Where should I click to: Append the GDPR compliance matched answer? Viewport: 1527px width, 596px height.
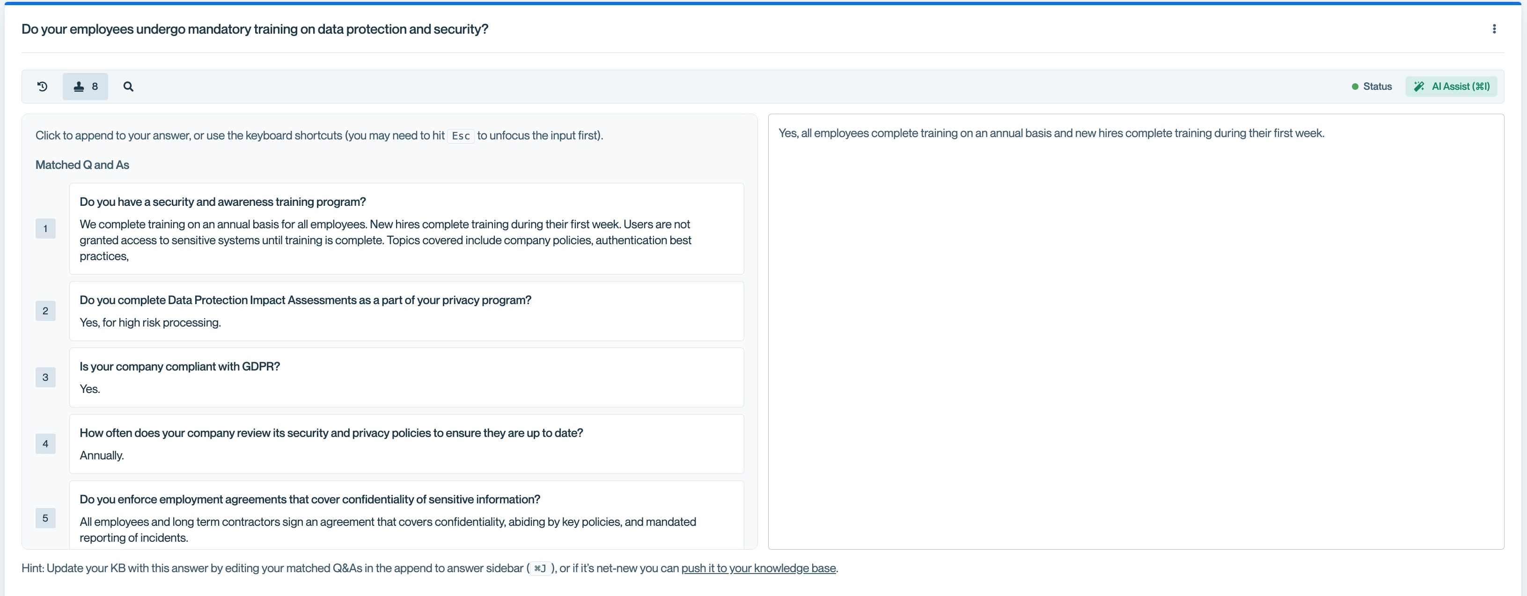click(x=406, y=378)
